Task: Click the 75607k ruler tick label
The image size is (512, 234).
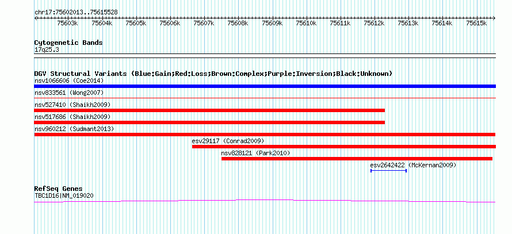Action: pyautogui.click(x=204, y=23)
